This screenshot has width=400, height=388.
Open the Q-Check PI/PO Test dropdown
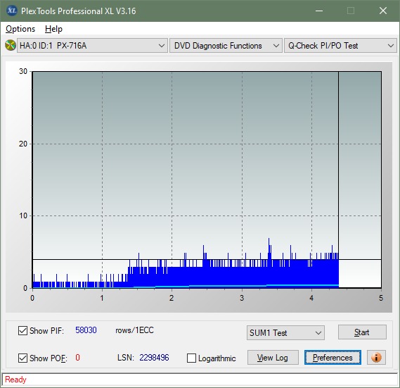pos(340,46)
